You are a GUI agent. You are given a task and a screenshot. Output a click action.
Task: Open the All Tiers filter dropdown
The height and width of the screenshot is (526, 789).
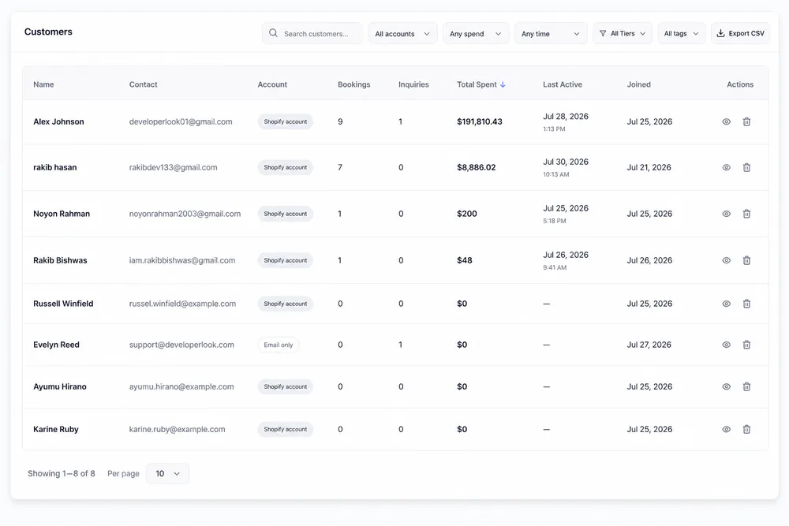point(623,34)
